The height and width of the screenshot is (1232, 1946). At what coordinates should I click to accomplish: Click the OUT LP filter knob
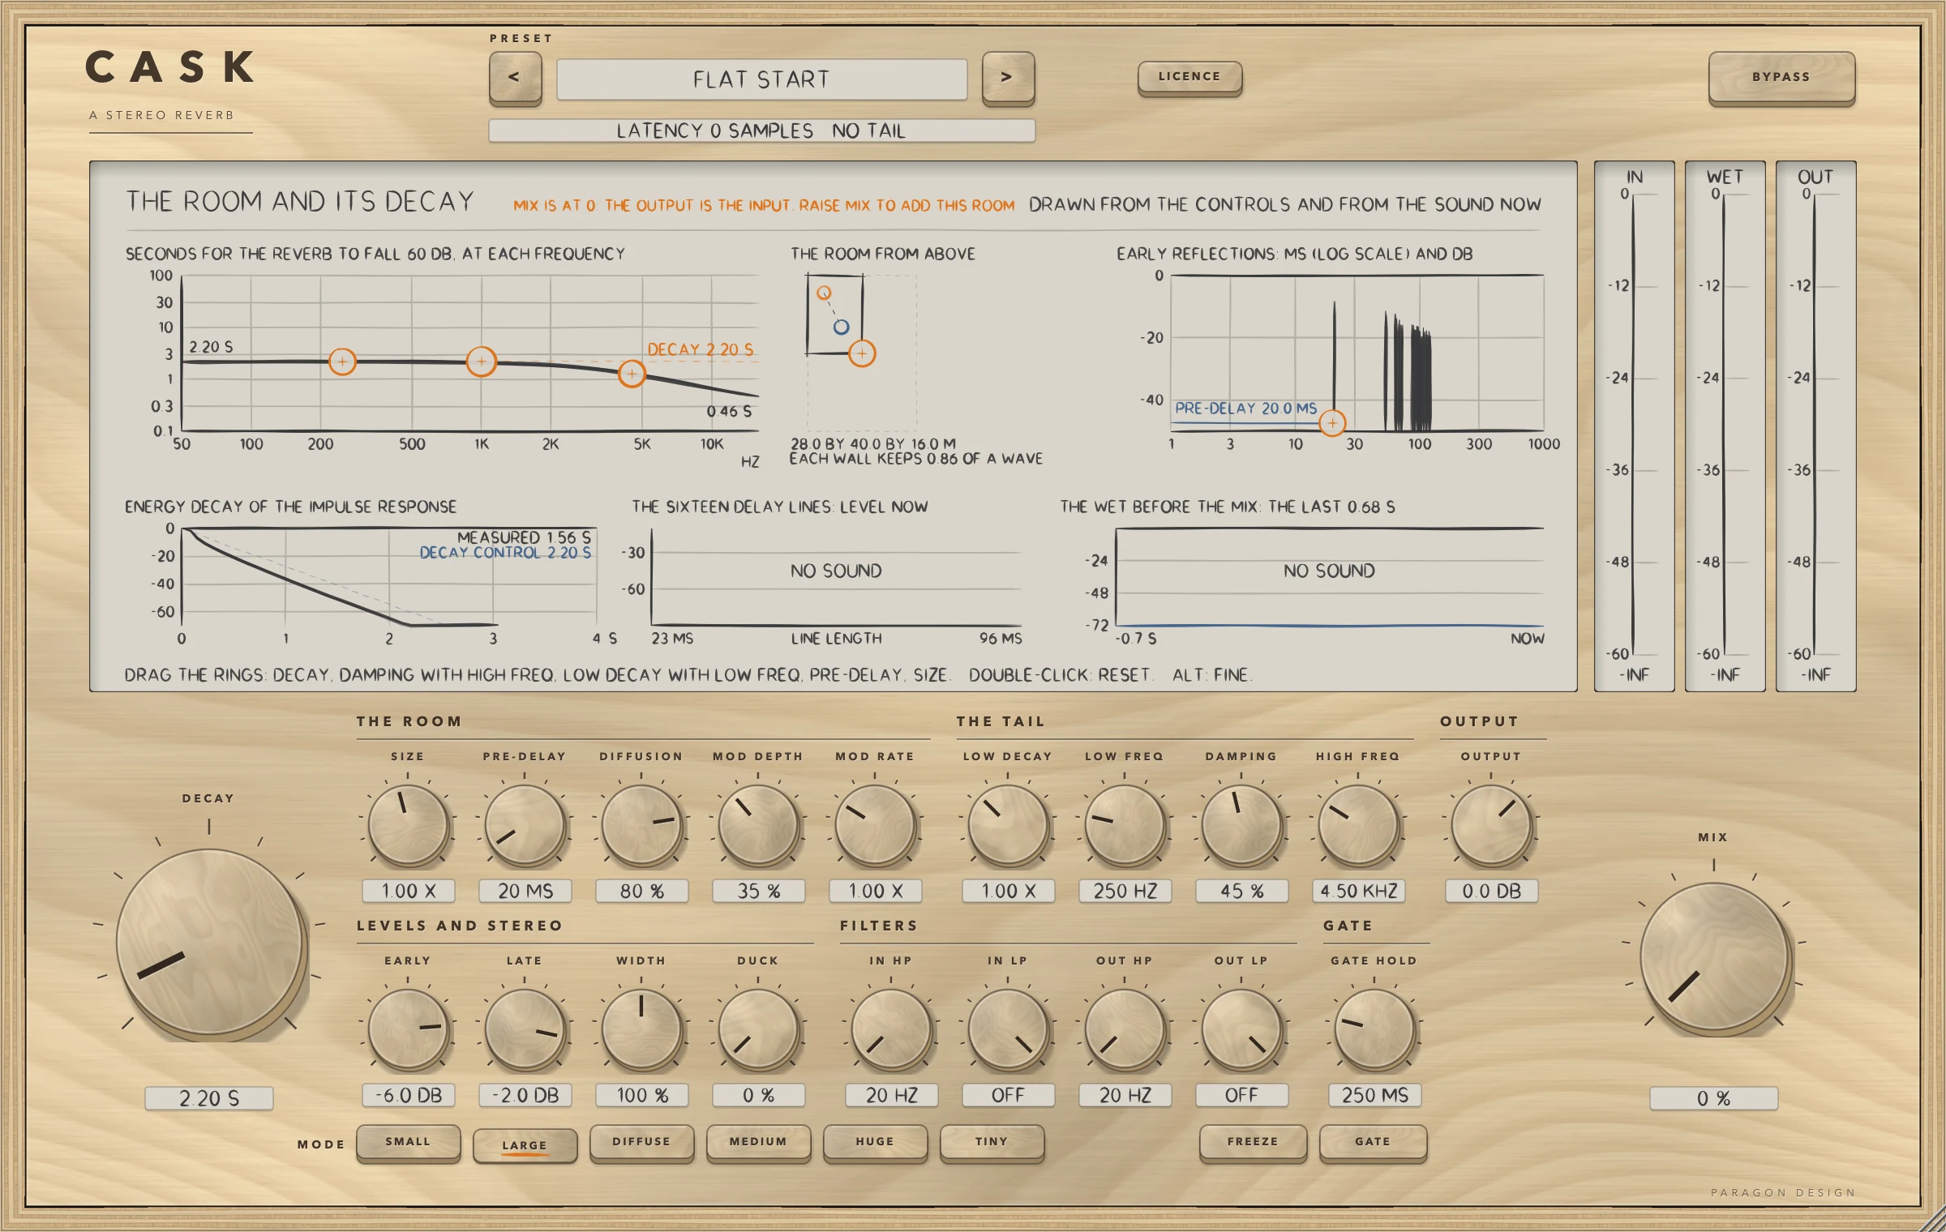click(1241, 1029)
